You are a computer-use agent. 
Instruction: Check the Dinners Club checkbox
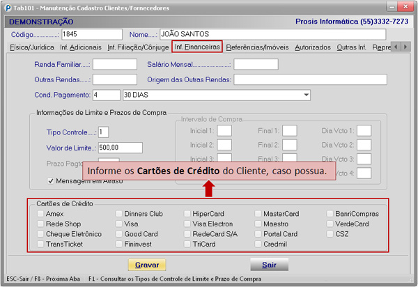pyautogui.click(x=119, y=214)
